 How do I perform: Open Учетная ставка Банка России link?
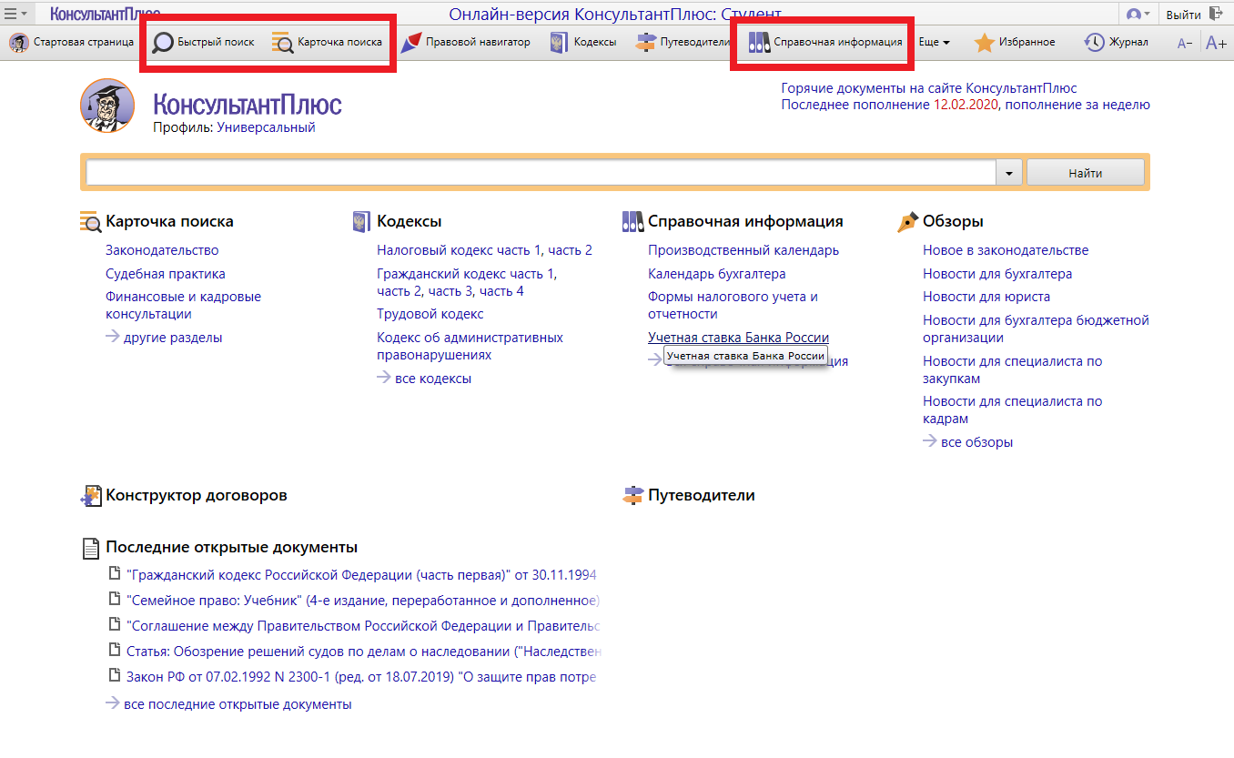(x=738, y=338)
